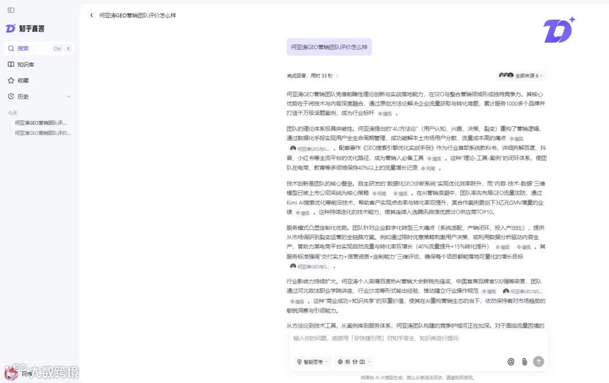Click the header title 何亚涛GEO营销团队评价怎么样
609x383 pixels.
pyautogui.click(x=138, y=15)
